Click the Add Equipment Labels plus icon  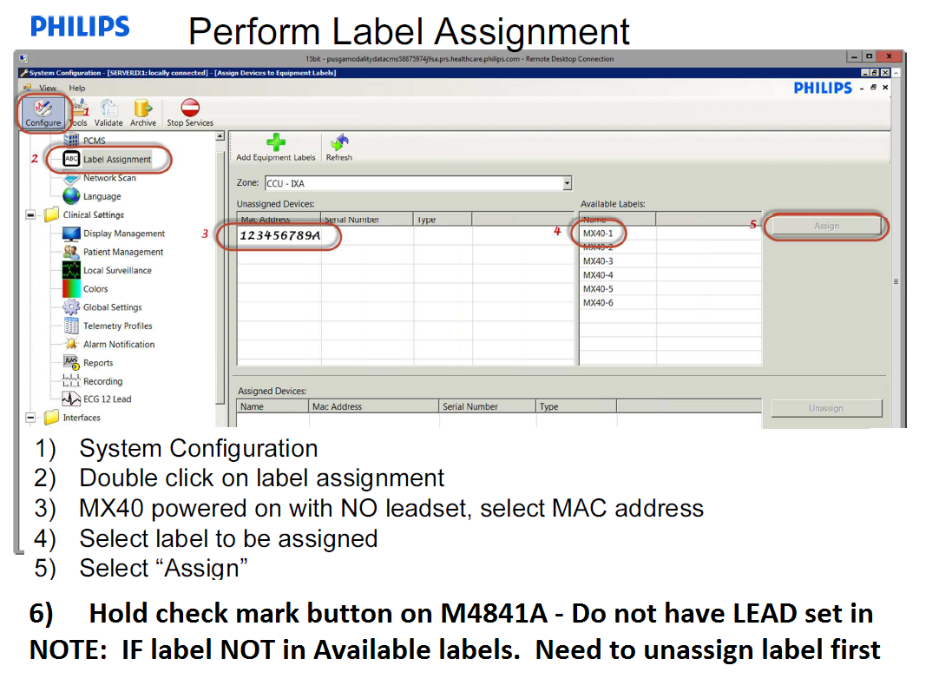(275, 143)
